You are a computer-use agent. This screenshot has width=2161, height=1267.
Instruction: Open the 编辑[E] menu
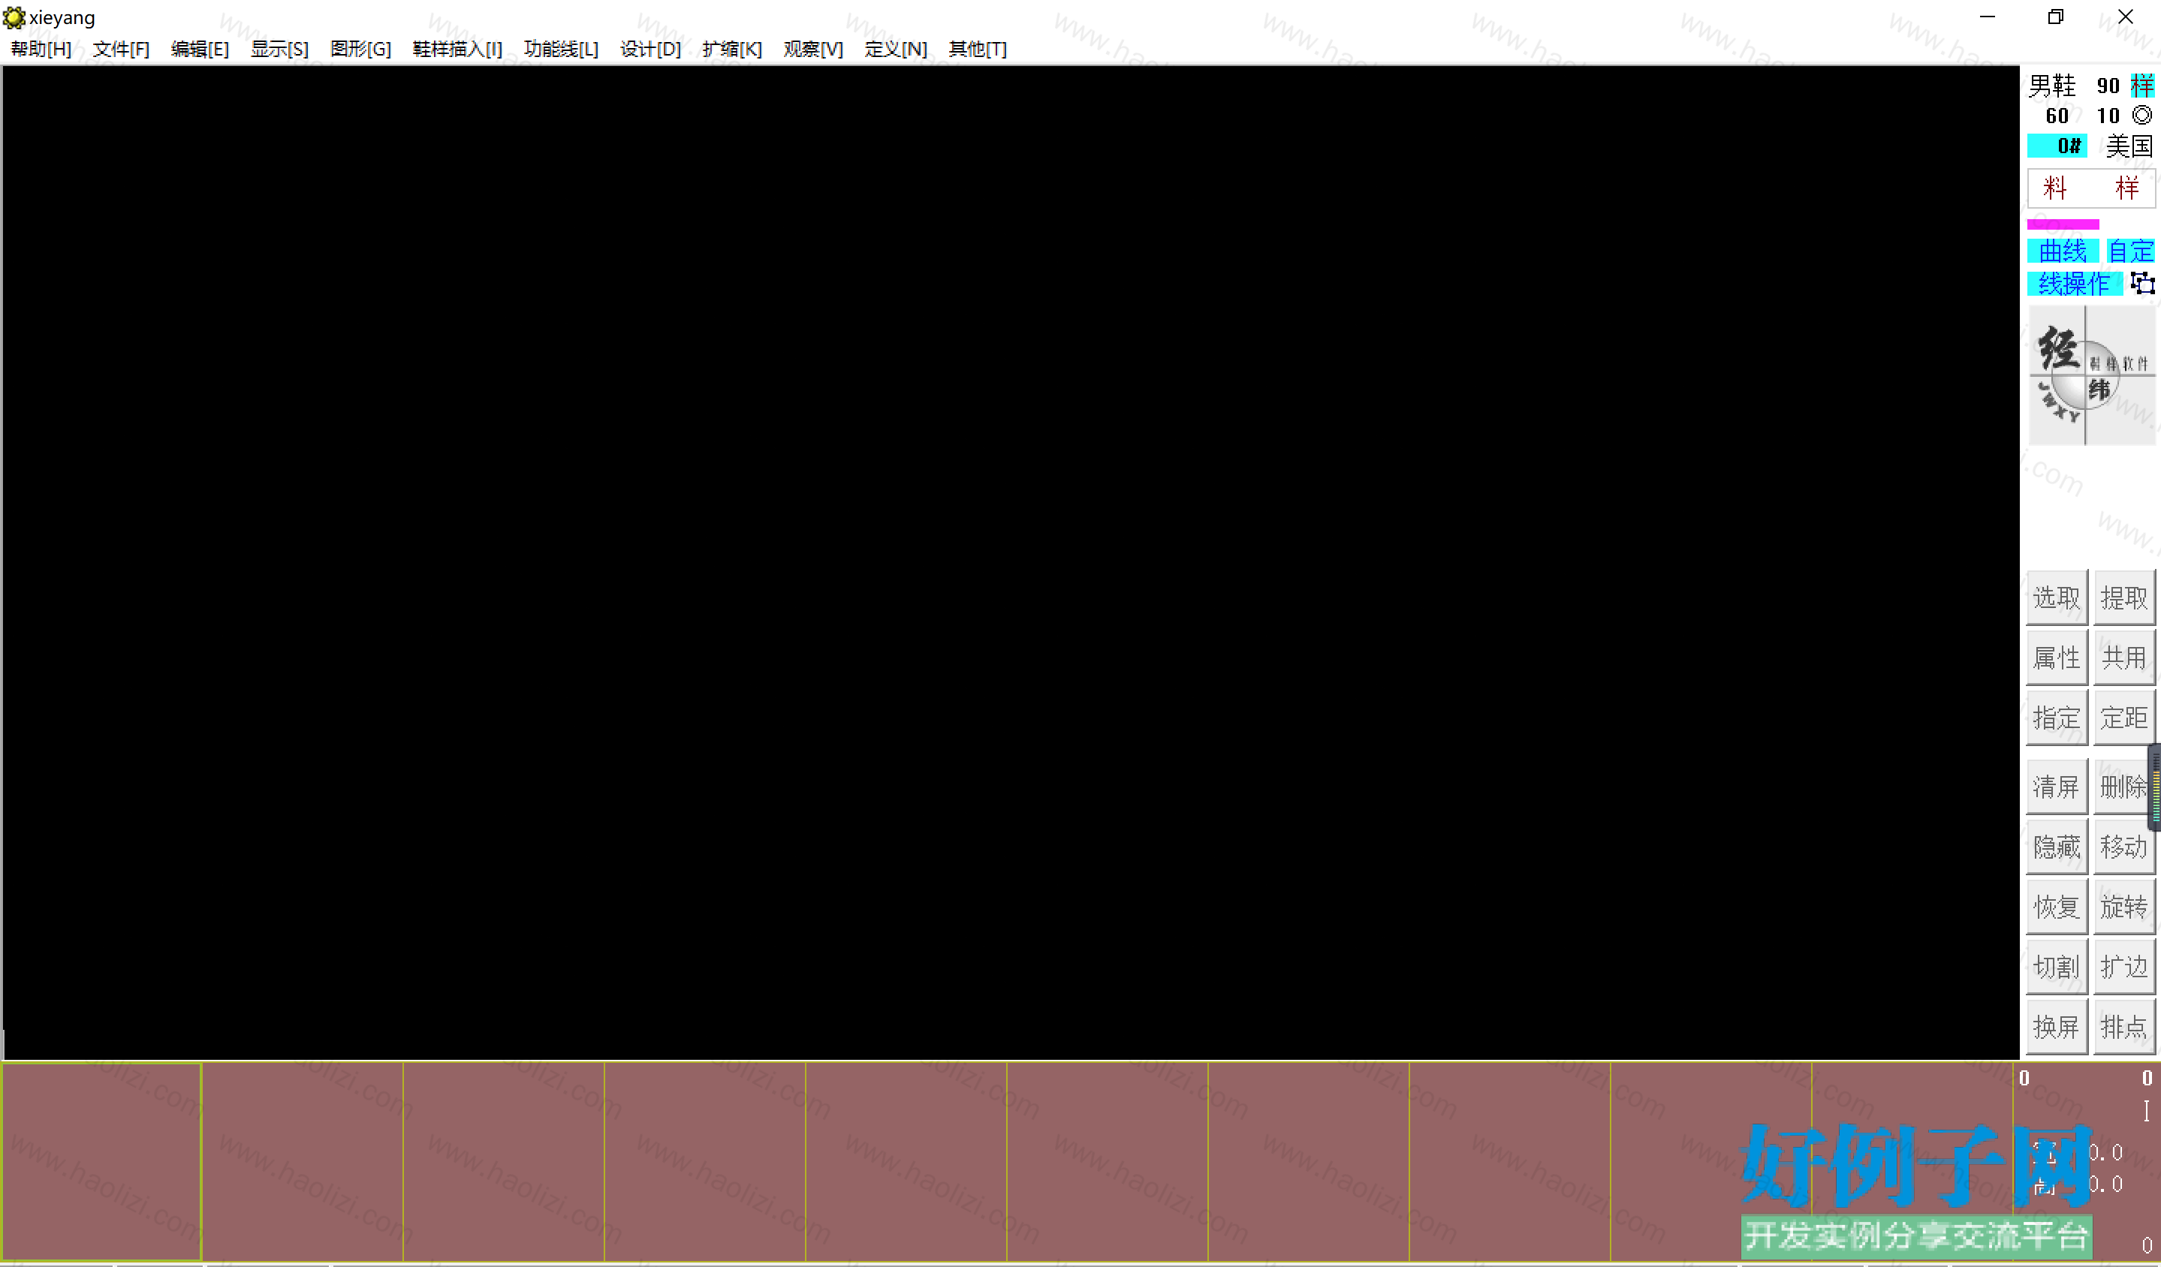(x=200, y=49)
